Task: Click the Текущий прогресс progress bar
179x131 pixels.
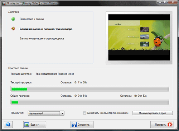Action: 90,89
